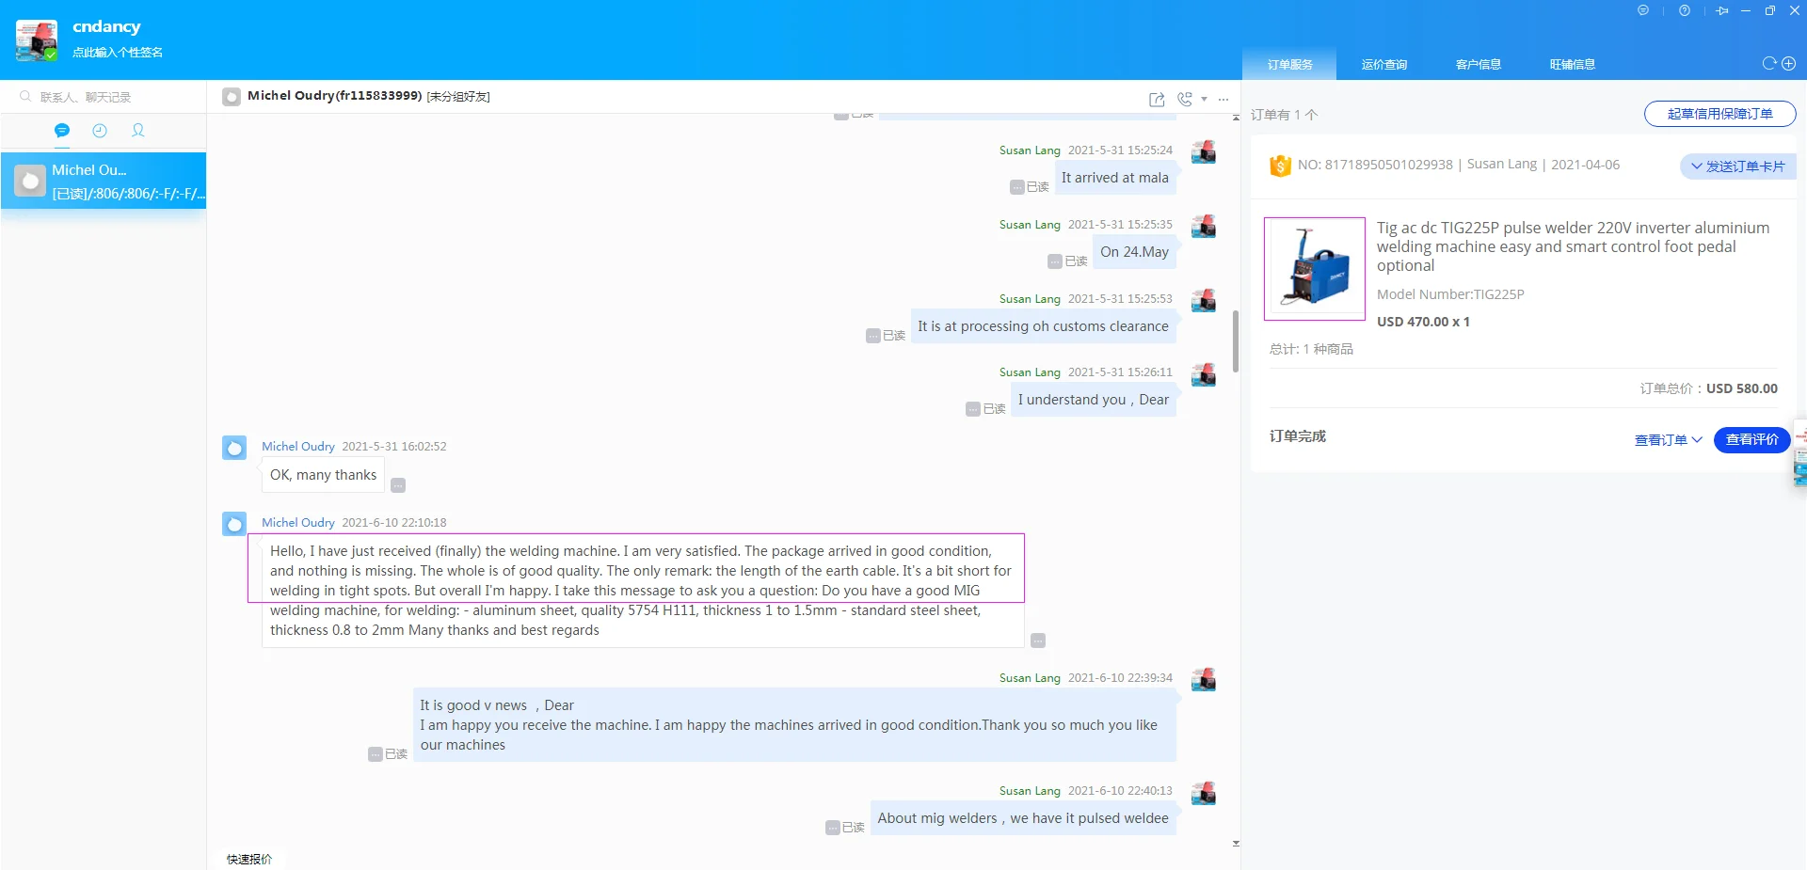
Task: Click Susan Lang sender name at 15:25:24
Action: coord(1030,150)
